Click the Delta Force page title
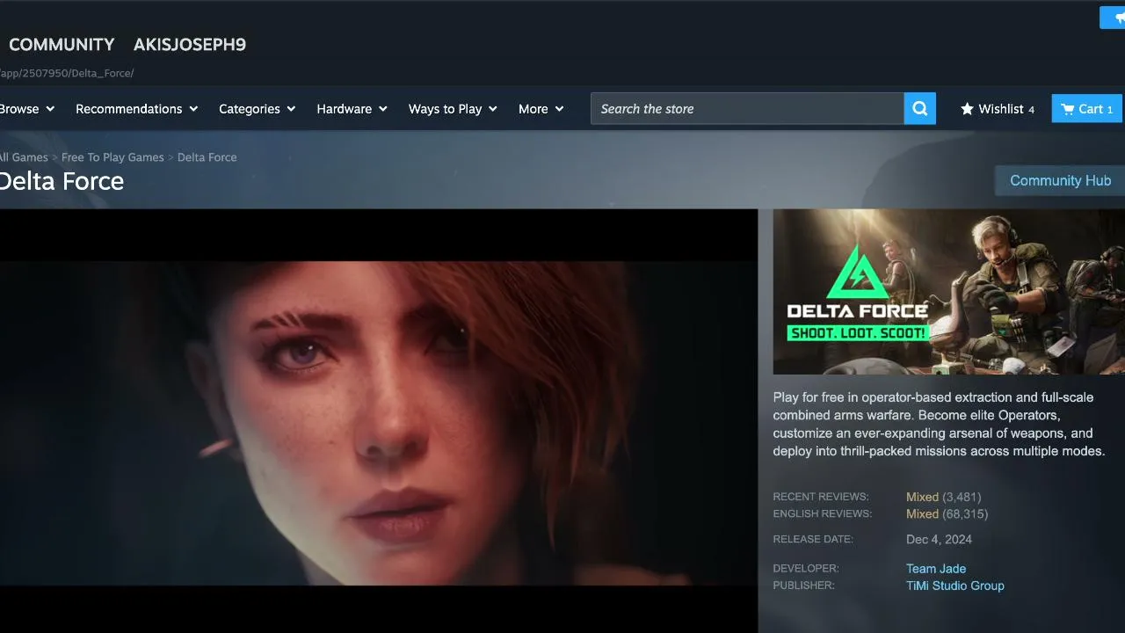The width and height of the screenshot is (1125, 633). pos(62,181)
